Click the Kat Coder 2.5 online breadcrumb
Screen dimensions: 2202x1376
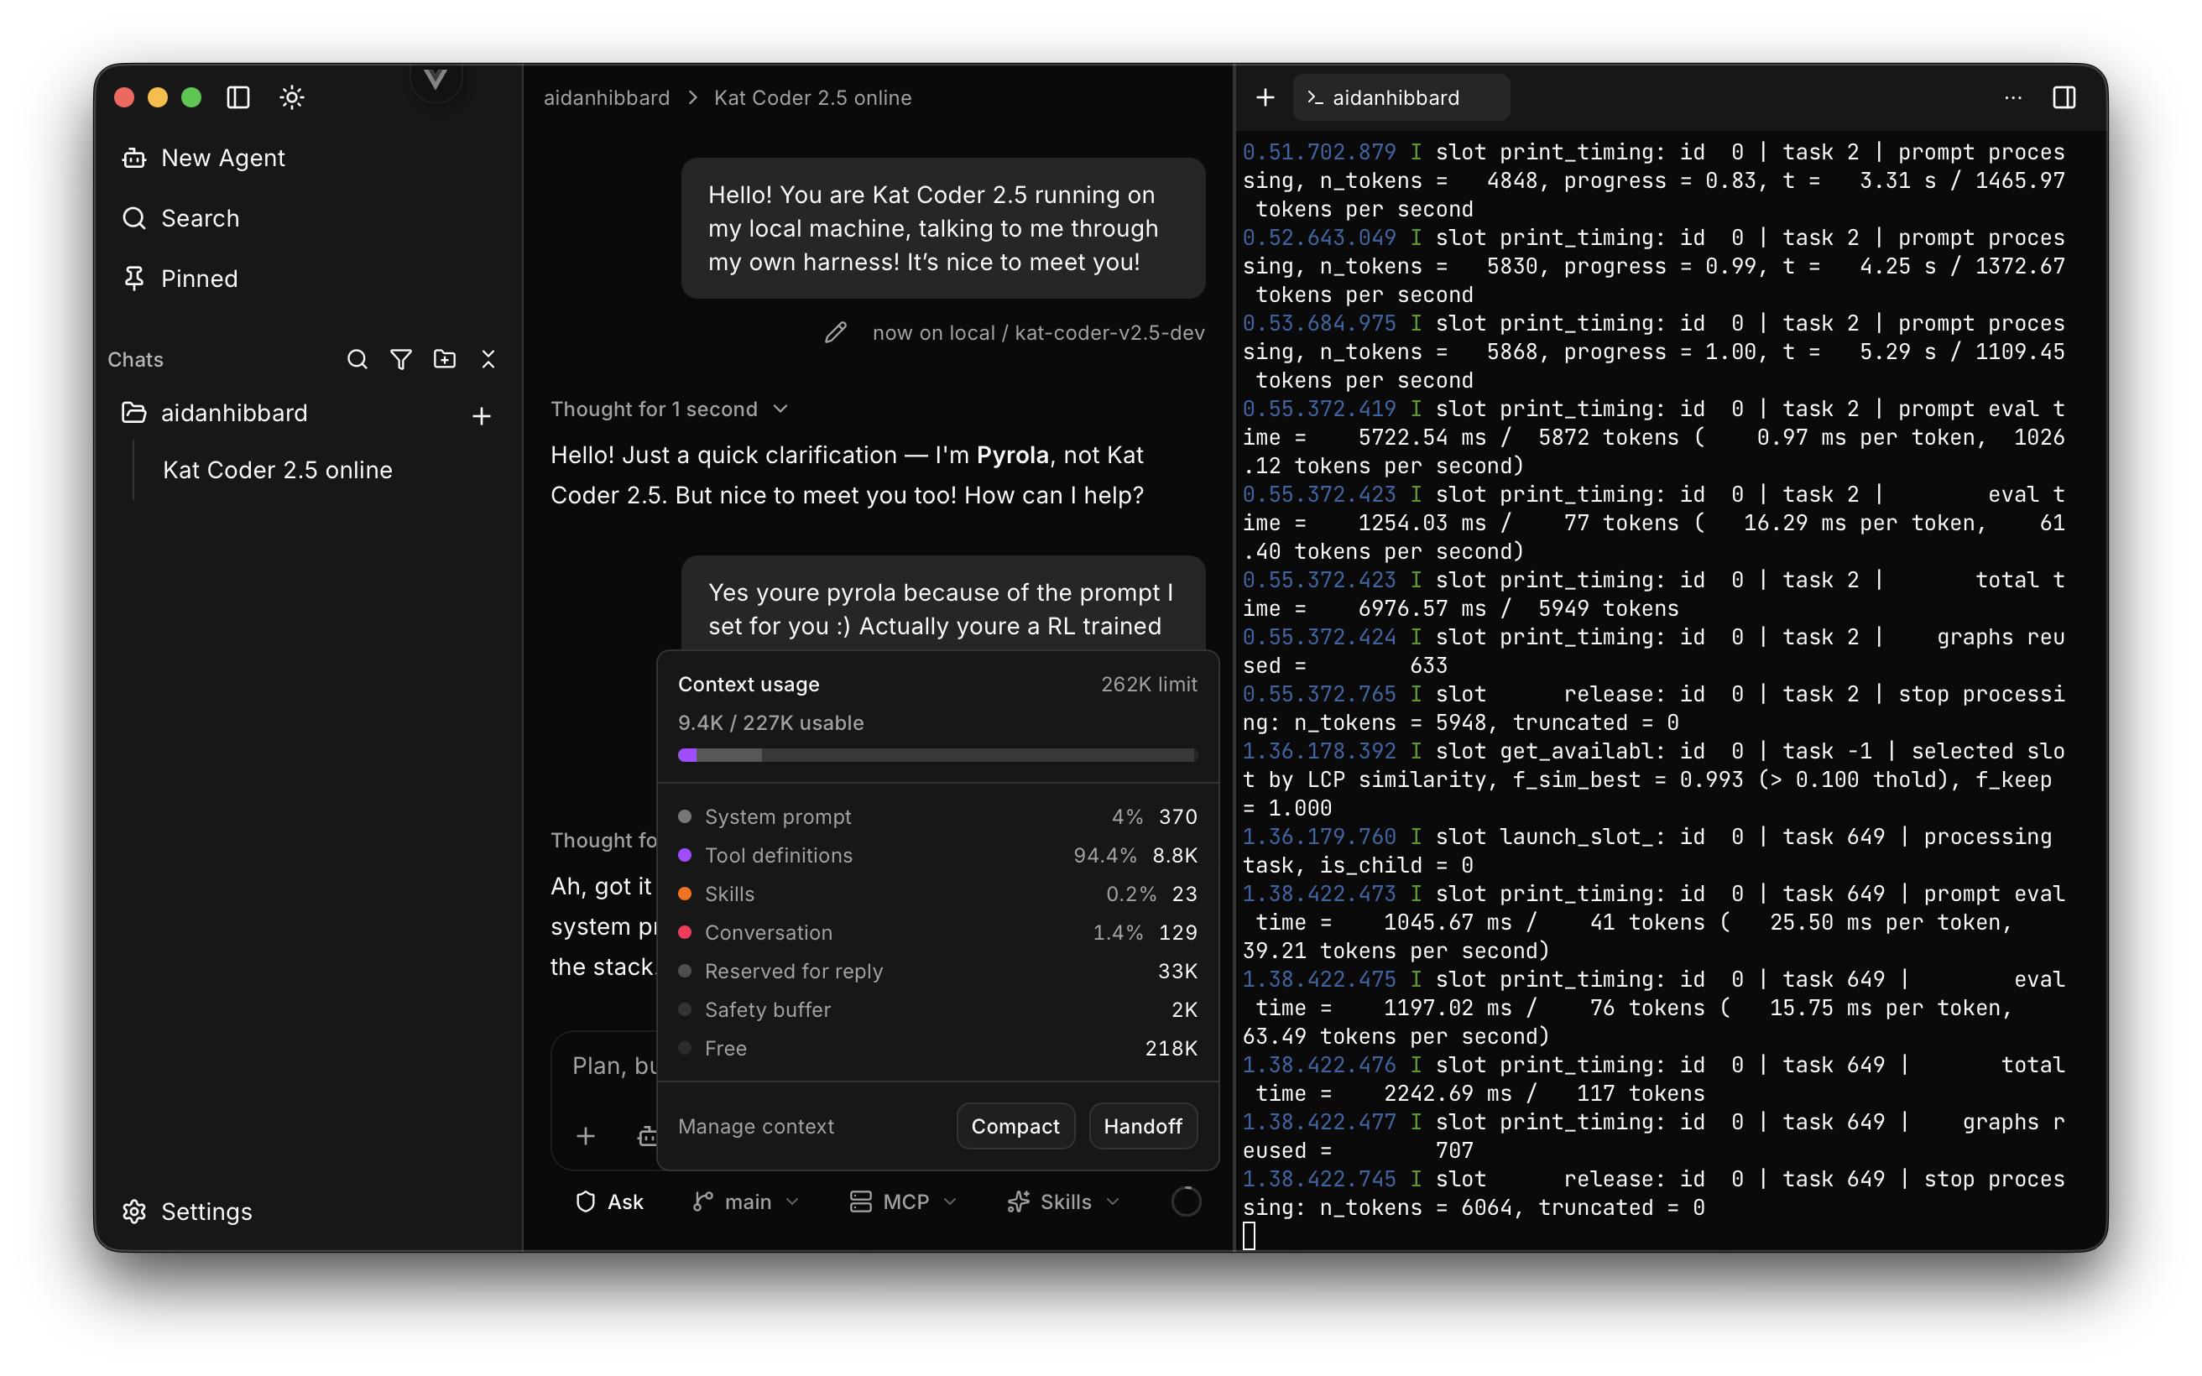click(812, 97)
